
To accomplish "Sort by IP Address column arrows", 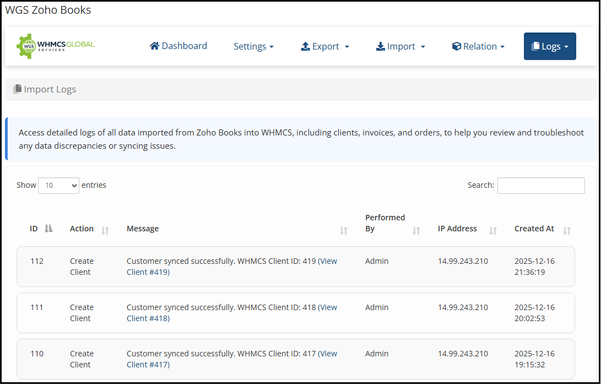I will click(493, 231).
